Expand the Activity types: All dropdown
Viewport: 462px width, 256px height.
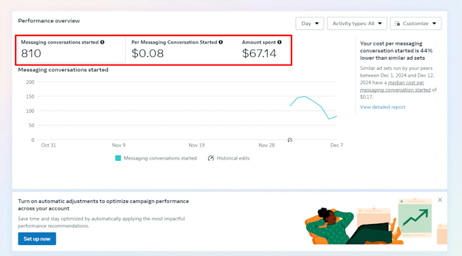(357, 24)
